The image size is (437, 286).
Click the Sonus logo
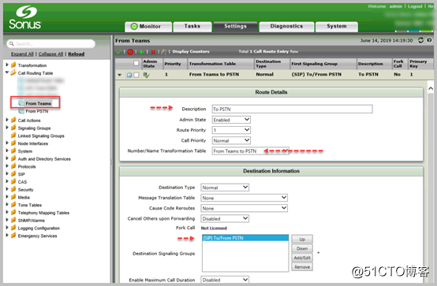pyautogui.click(x=25, y=17)
